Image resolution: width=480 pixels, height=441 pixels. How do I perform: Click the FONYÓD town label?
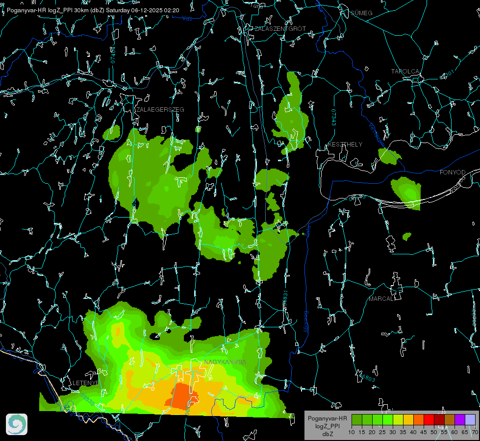[x=453, y=172]
